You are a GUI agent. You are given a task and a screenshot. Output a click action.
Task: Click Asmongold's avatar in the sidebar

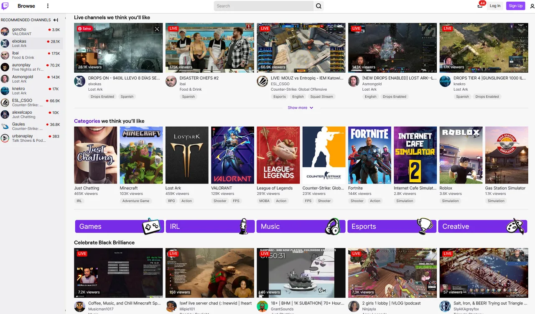[x=5, y=79]
